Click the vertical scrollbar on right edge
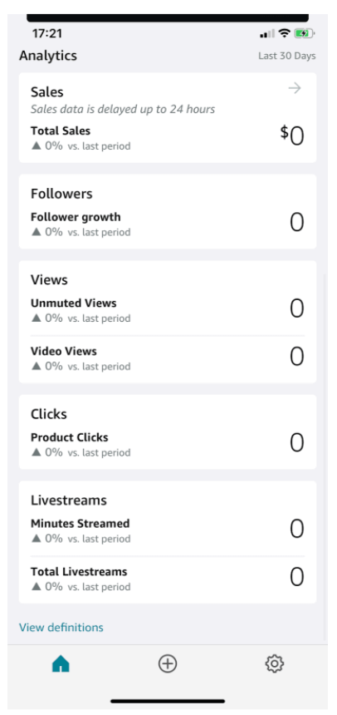The image size is (337, 715). (325, 456)
